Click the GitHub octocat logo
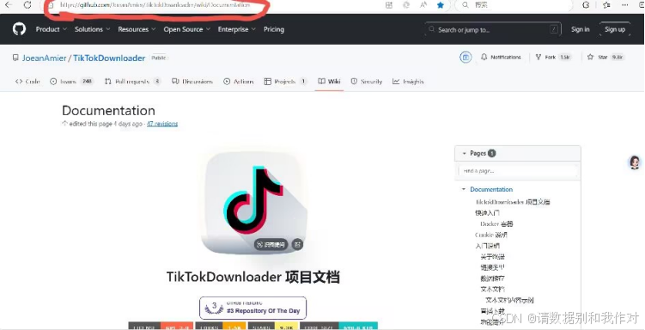The height and width of the screenshot is (330, 645). pos(19,29)
